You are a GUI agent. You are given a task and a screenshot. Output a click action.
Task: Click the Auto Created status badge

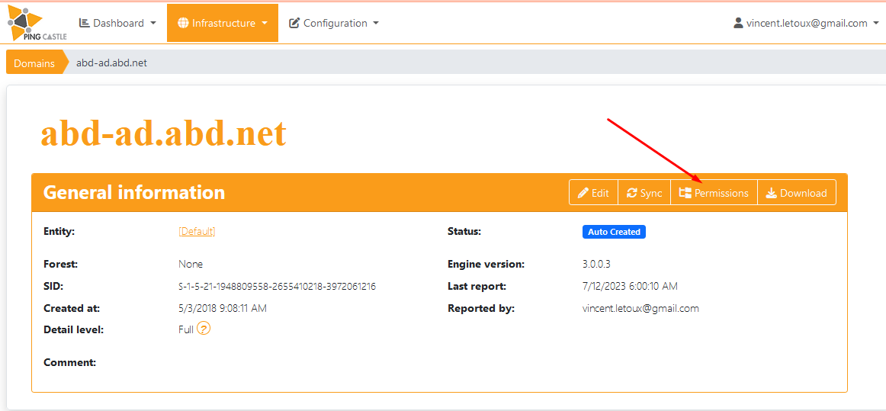pyautogui.click(x=614, y=232)
